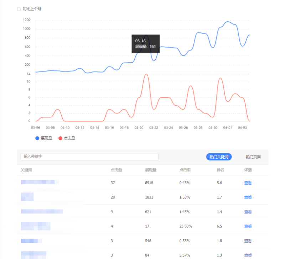View details of the 621 impressions row

click(248, 212)
